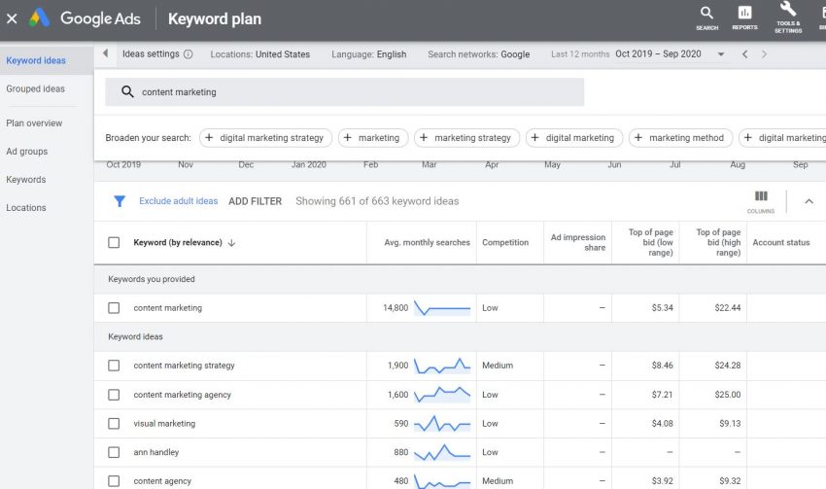Click the sort arrow next to Keyword header

tap(231, 243)
